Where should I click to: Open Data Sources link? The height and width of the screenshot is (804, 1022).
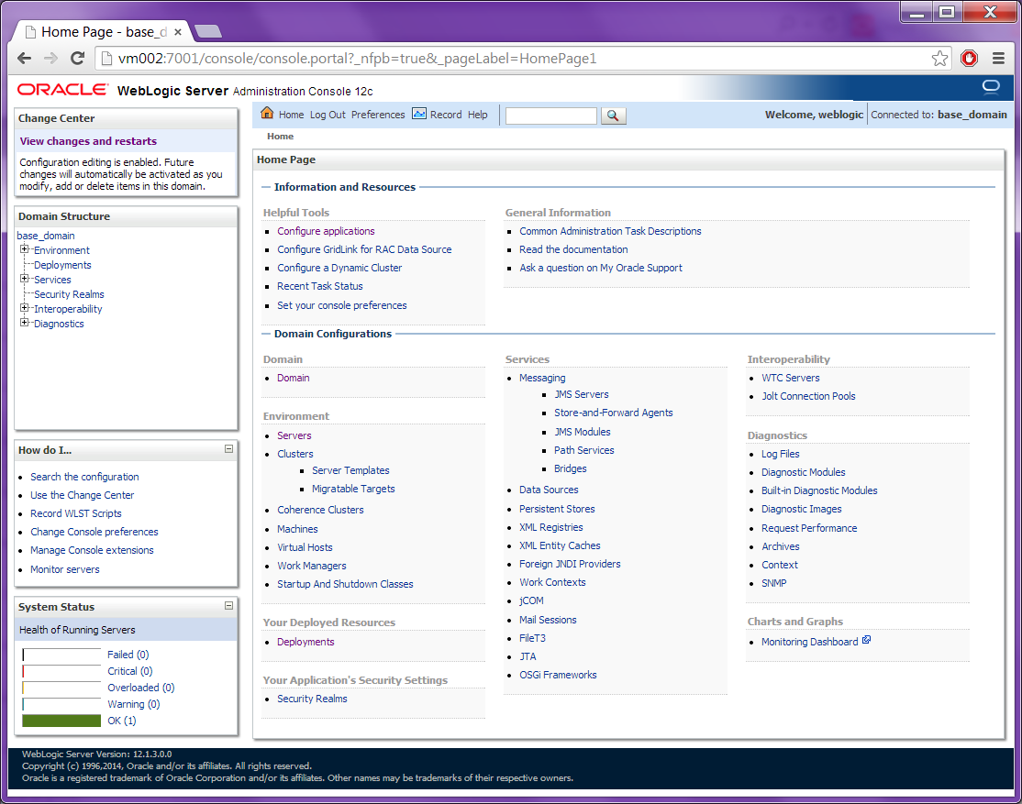(x=549, y=490)
